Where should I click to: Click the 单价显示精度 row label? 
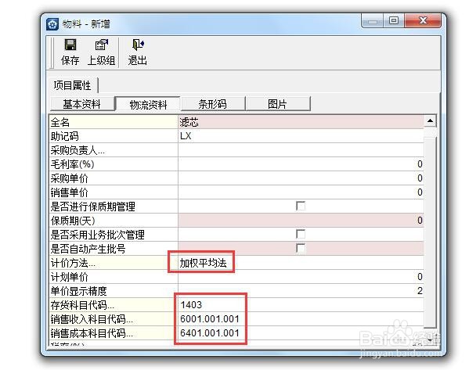pos(114,291)
